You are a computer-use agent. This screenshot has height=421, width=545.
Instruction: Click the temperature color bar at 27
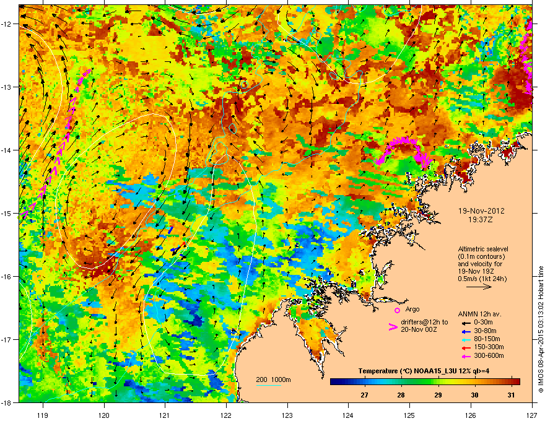tap(364, 381)
